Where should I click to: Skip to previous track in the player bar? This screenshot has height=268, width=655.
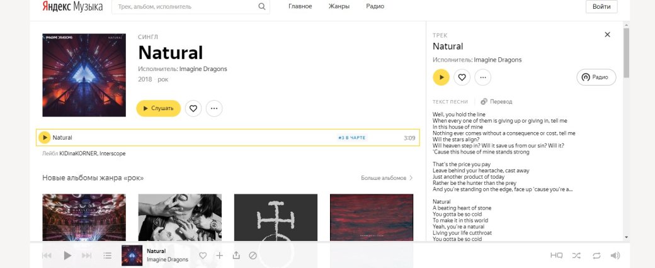(x=47, y=255)
